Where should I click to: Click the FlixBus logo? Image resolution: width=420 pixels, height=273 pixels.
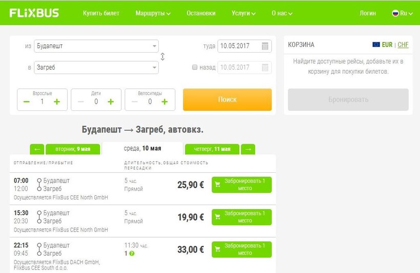(x=34, y=13)
